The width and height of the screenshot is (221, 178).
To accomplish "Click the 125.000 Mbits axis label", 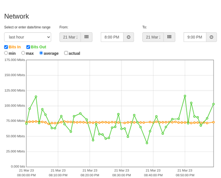I will tap(15, 91).
